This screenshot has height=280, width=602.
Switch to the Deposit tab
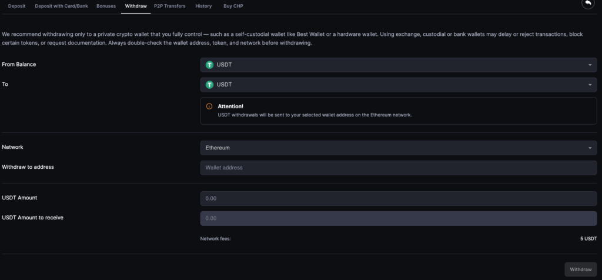coord(16,6)
